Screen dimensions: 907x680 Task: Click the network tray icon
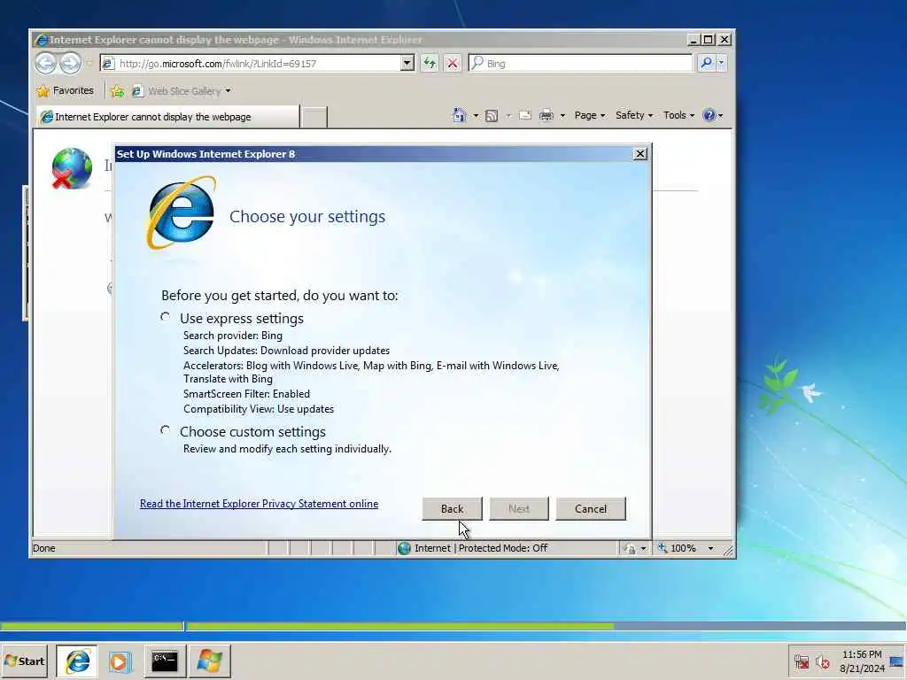[801, 661]
